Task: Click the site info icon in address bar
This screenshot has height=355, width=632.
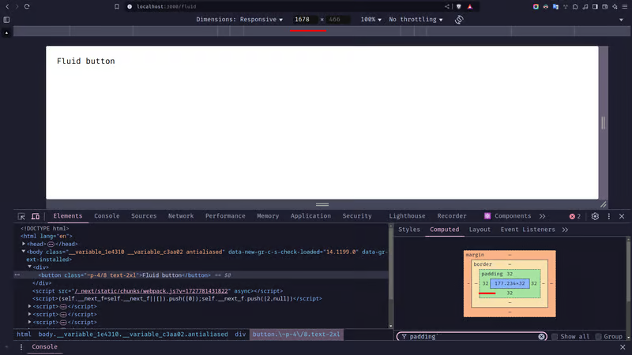Action: (130, 6)
